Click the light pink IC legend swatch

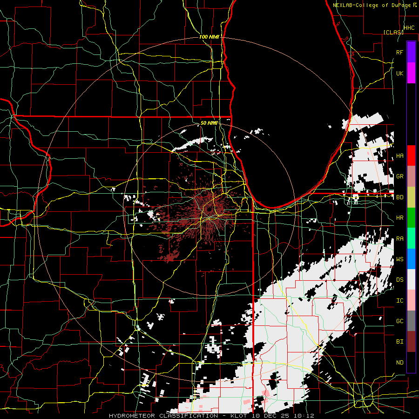[x=411, y=300]
